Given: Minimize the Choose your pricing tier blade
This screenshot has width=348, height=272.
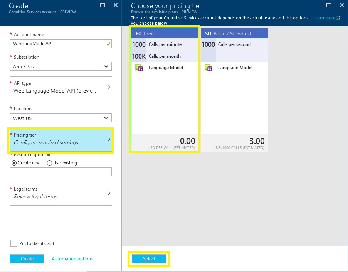Looking at the screenshot, I should tap(316, 7).
